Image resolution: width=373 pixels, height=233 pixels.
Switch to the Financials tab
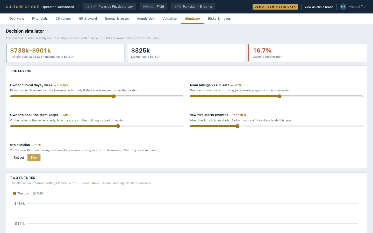pos(40,19)
